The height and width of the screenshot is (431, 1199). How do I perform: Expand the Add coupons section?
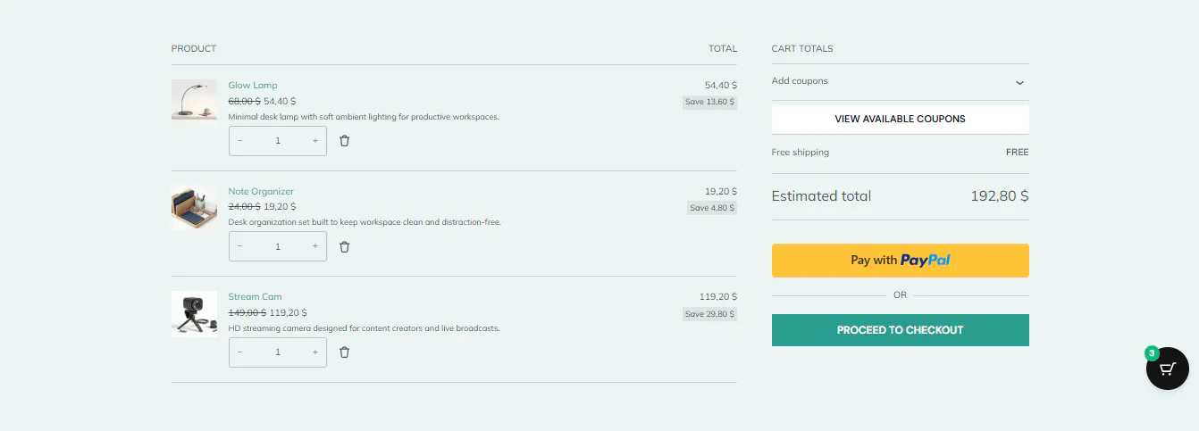point(900,81)
